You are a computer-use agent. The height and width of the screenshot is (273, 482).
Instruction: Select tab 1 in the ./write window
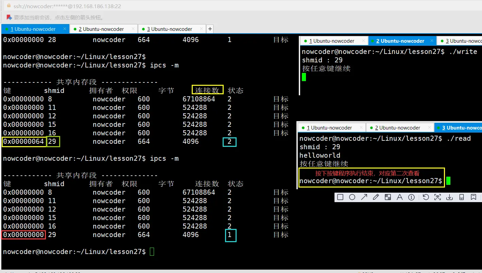tap(334, 41)
